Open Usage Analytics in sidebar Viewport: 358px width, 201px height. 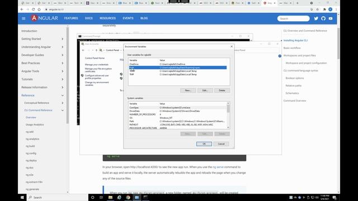click(35, 125)
